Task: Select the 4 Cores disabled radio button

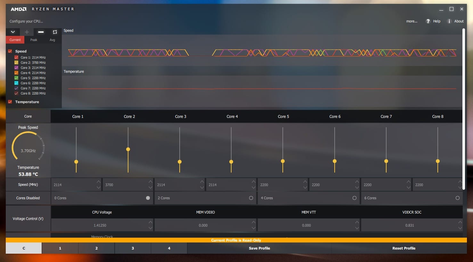Action: coord(354,198)
